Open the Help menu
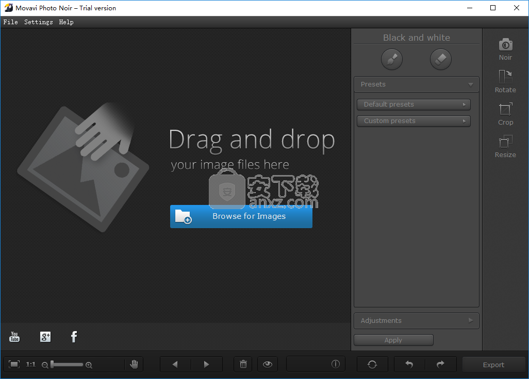This screenshot has height=379, width=529. click(66, 22)
